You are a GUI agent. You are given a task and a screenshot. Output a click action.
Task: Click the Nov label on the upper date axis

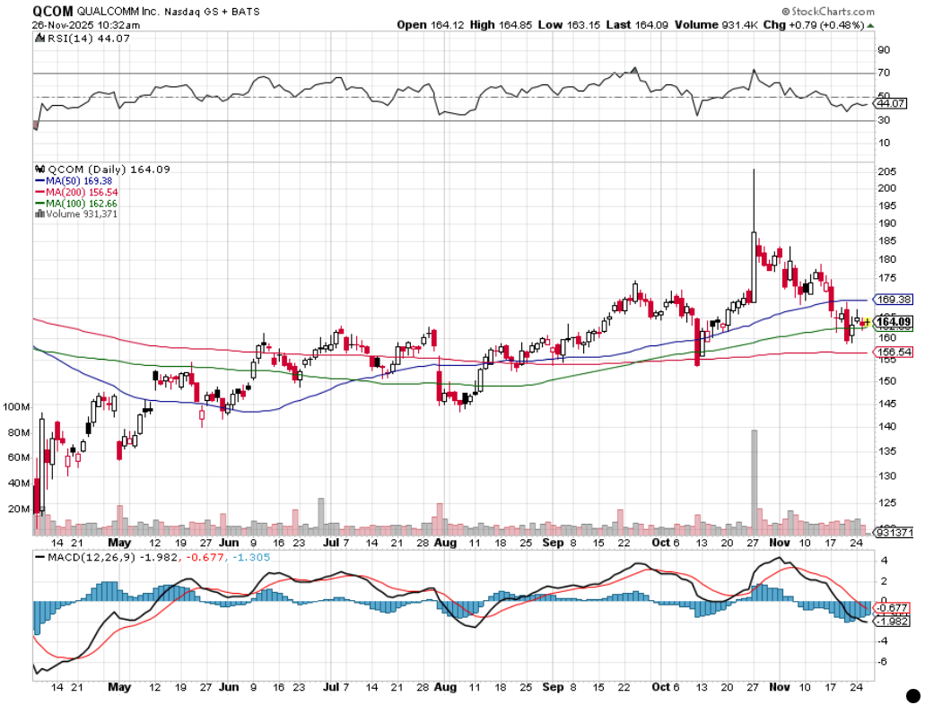click(x=779, y=544)
